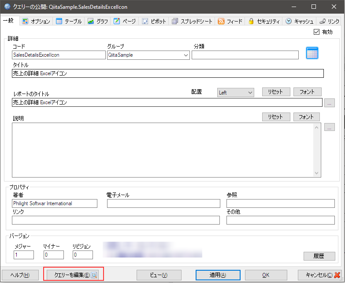Click the globe icon in title bar
This screenshot has height=283, width=345.
7,7
